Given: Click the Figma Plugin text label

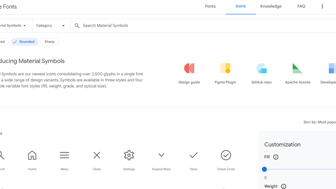Looking at the screenshot, I should click(x=225, y=82).
